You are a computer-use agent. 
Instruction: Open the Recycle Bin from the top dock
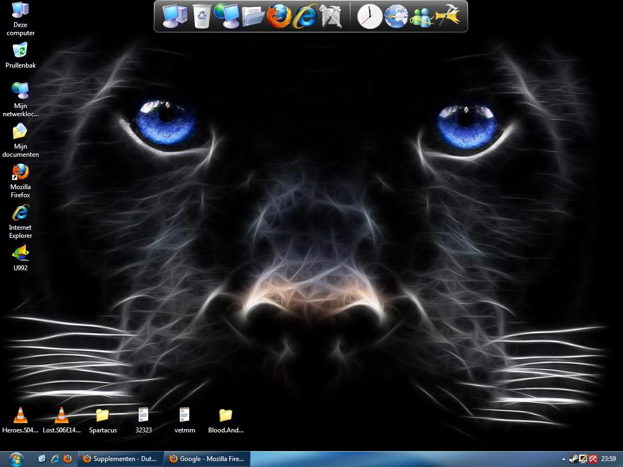[x=202, y=16]
